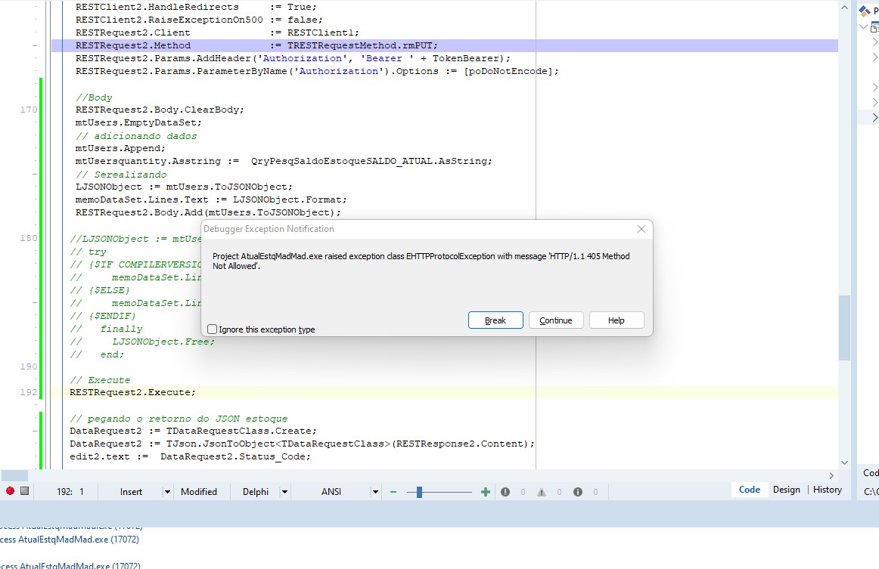Viewport: 879px width, 569px height.
Task: Click the line starting "edit2.text :="
Action: [190, 457]
